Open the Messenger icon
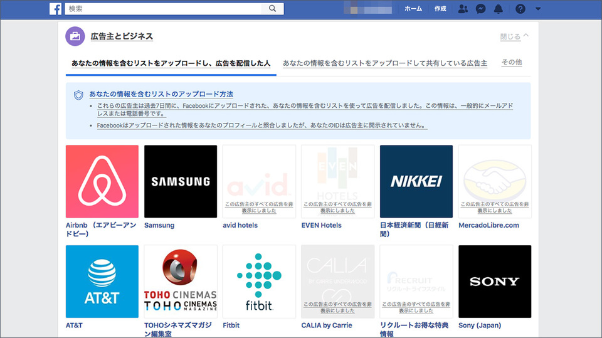Viewport: 602px width, 338px height. 481,9
